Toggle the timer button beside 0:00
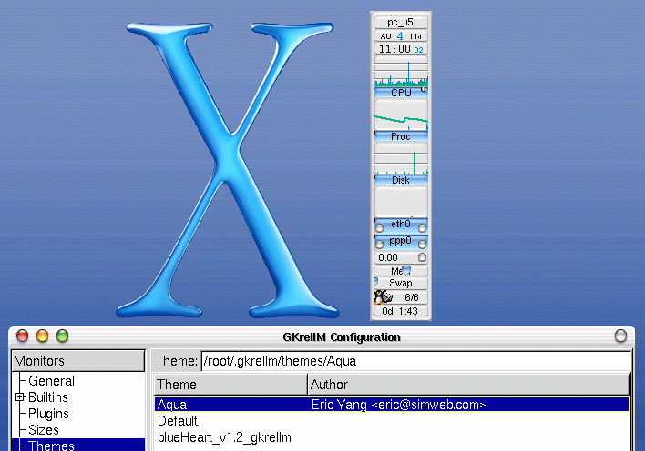 (422, 257)
